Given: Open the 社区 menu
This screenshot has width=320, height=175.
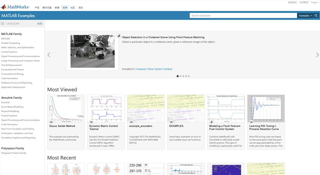Looking at the screenshot, I should 73,8.
